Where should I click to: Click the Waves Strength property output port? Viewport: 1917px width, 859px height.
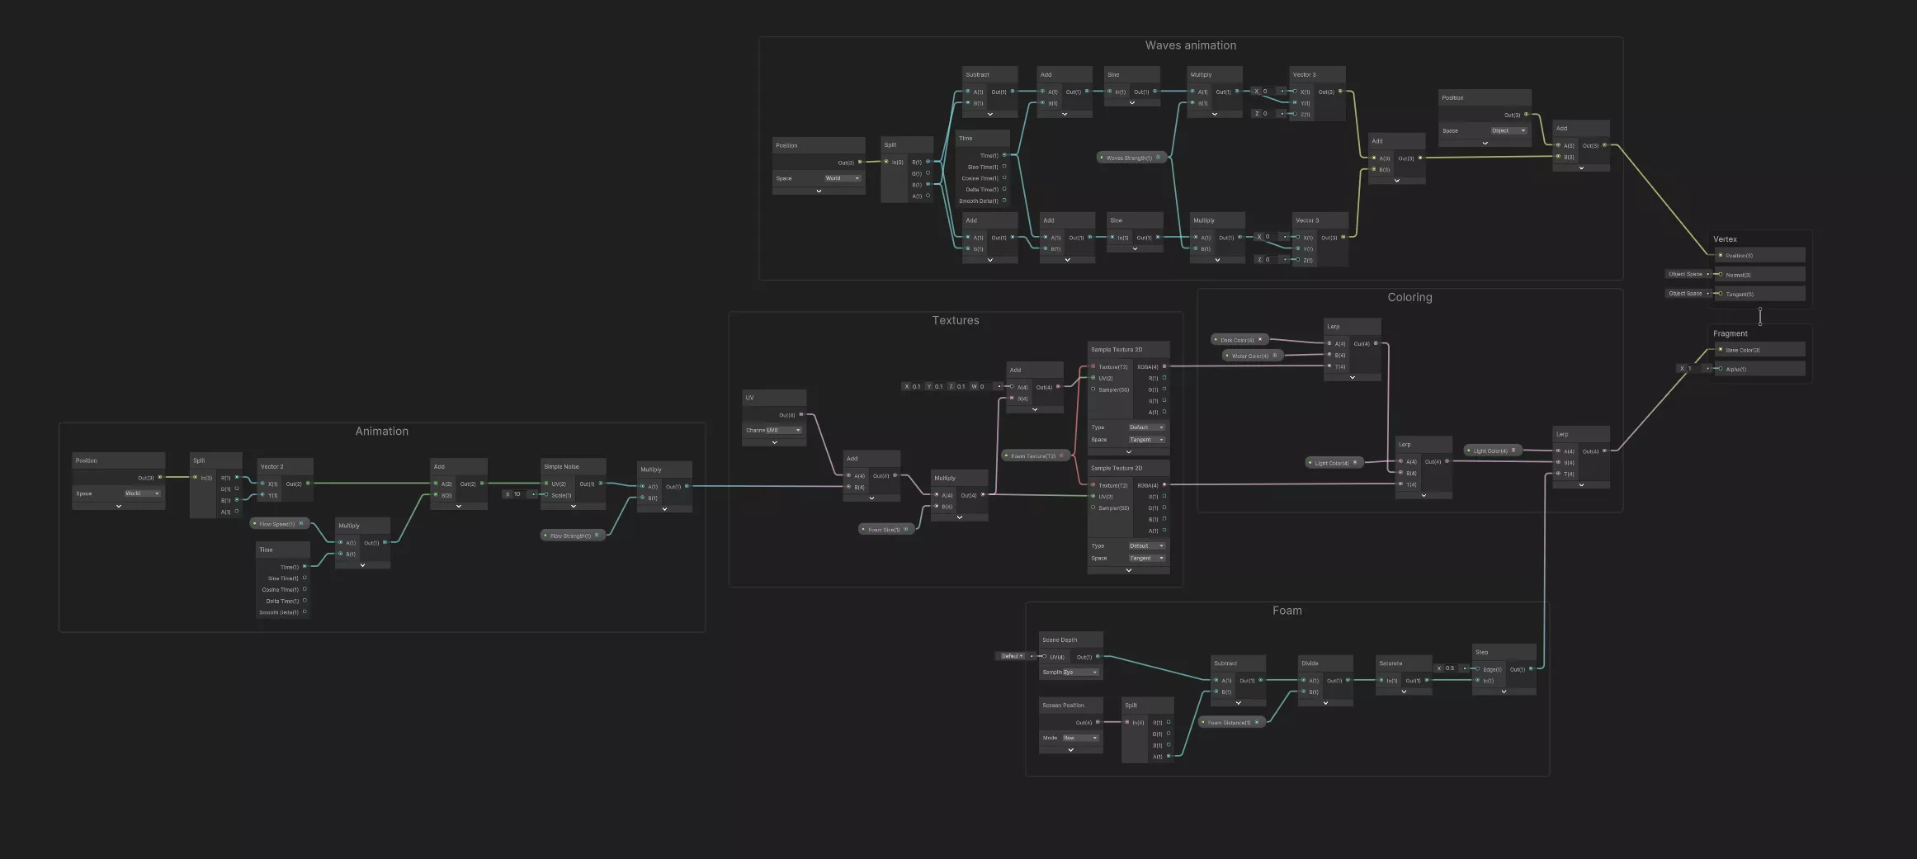1158,158
